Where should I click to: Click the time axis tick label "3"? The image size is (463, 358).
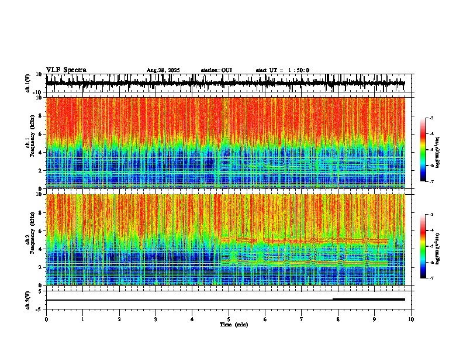click(x=156, y=319)
